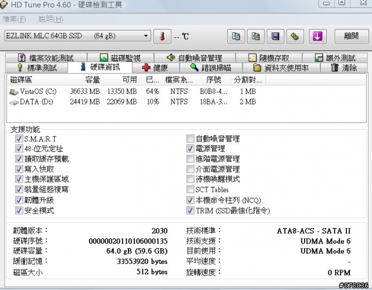
Task: Select the capacity value 36633 MB
Action: (85, 92)
